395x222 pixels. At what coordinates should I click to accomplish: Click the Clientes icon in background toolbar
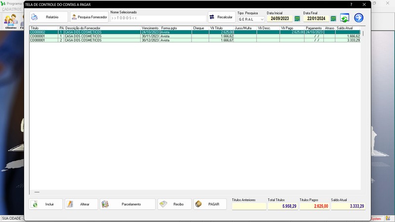[x=11, y=22]
